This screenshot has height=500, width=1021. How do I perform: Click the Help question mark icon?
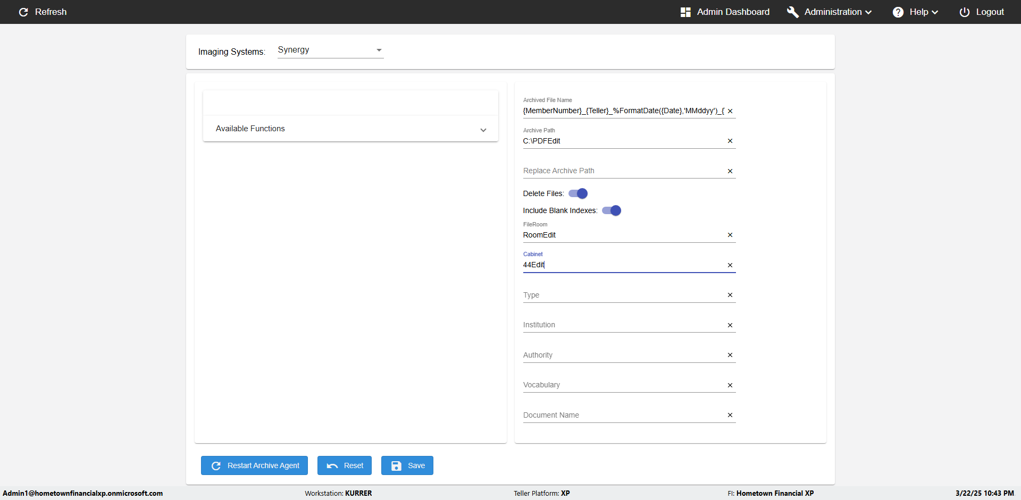click(898, 12)
